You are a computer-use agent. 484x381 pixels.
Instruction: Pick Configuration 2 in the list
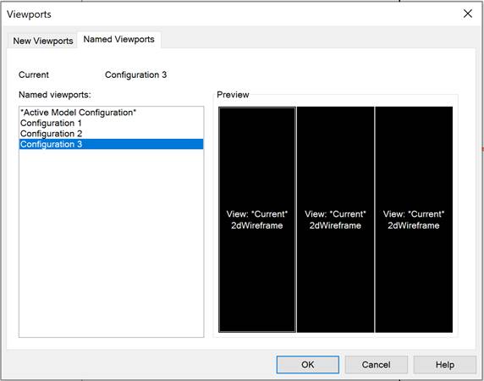coord(111,134)
